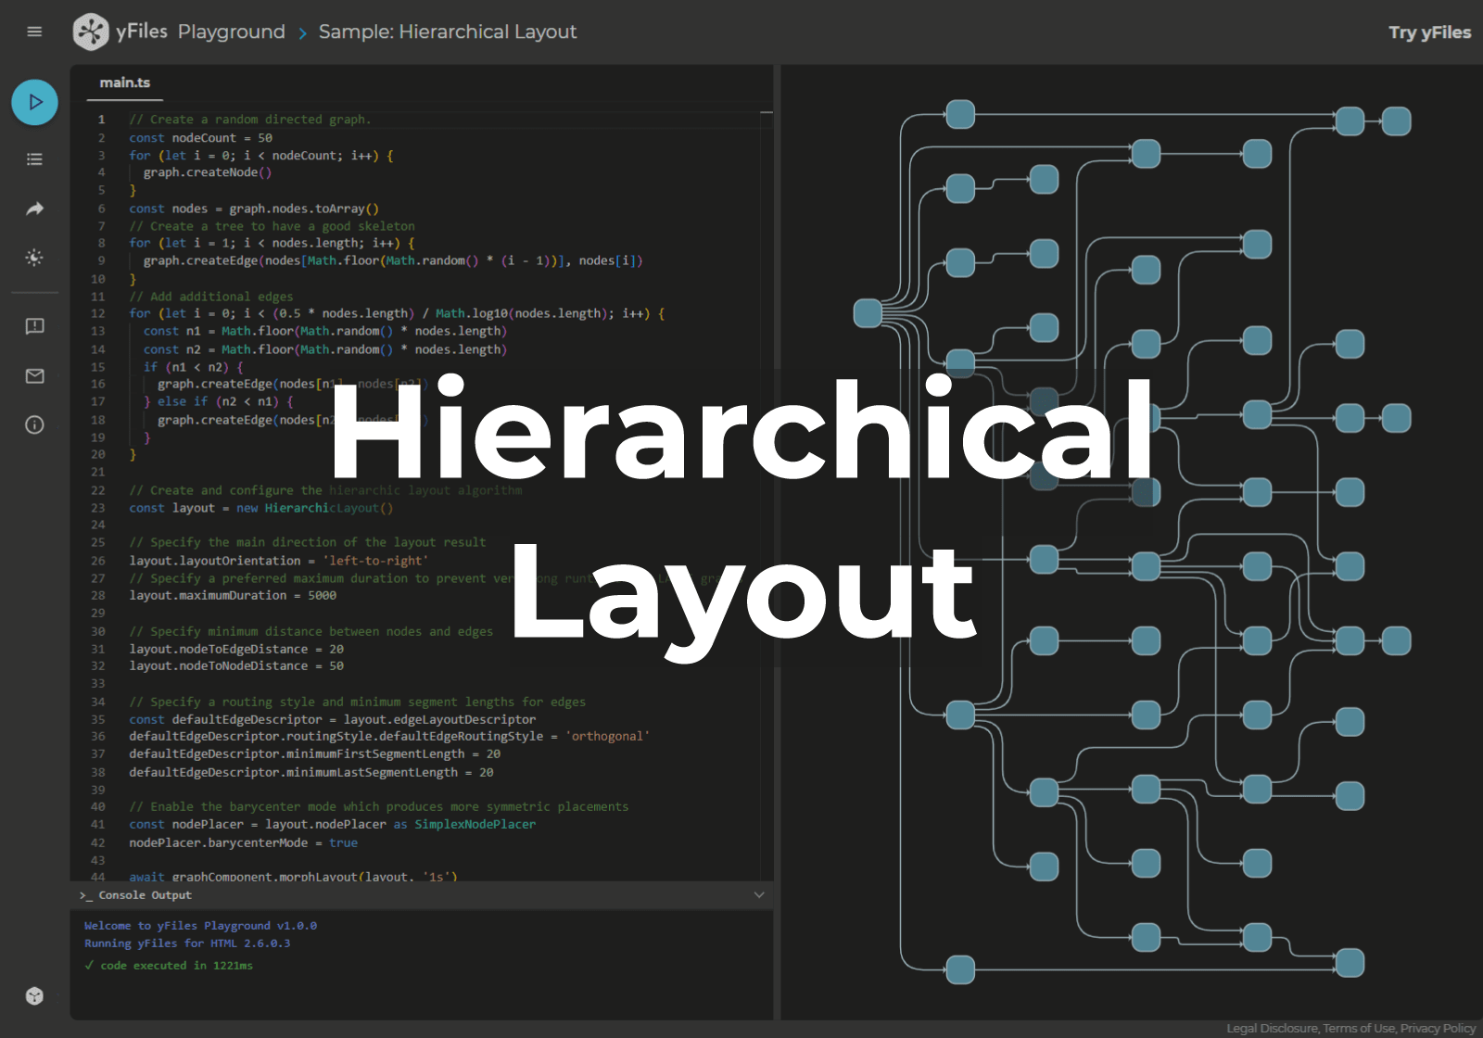
Task: Open the Legal Disclosure link
Action: pos(1273,1028)
